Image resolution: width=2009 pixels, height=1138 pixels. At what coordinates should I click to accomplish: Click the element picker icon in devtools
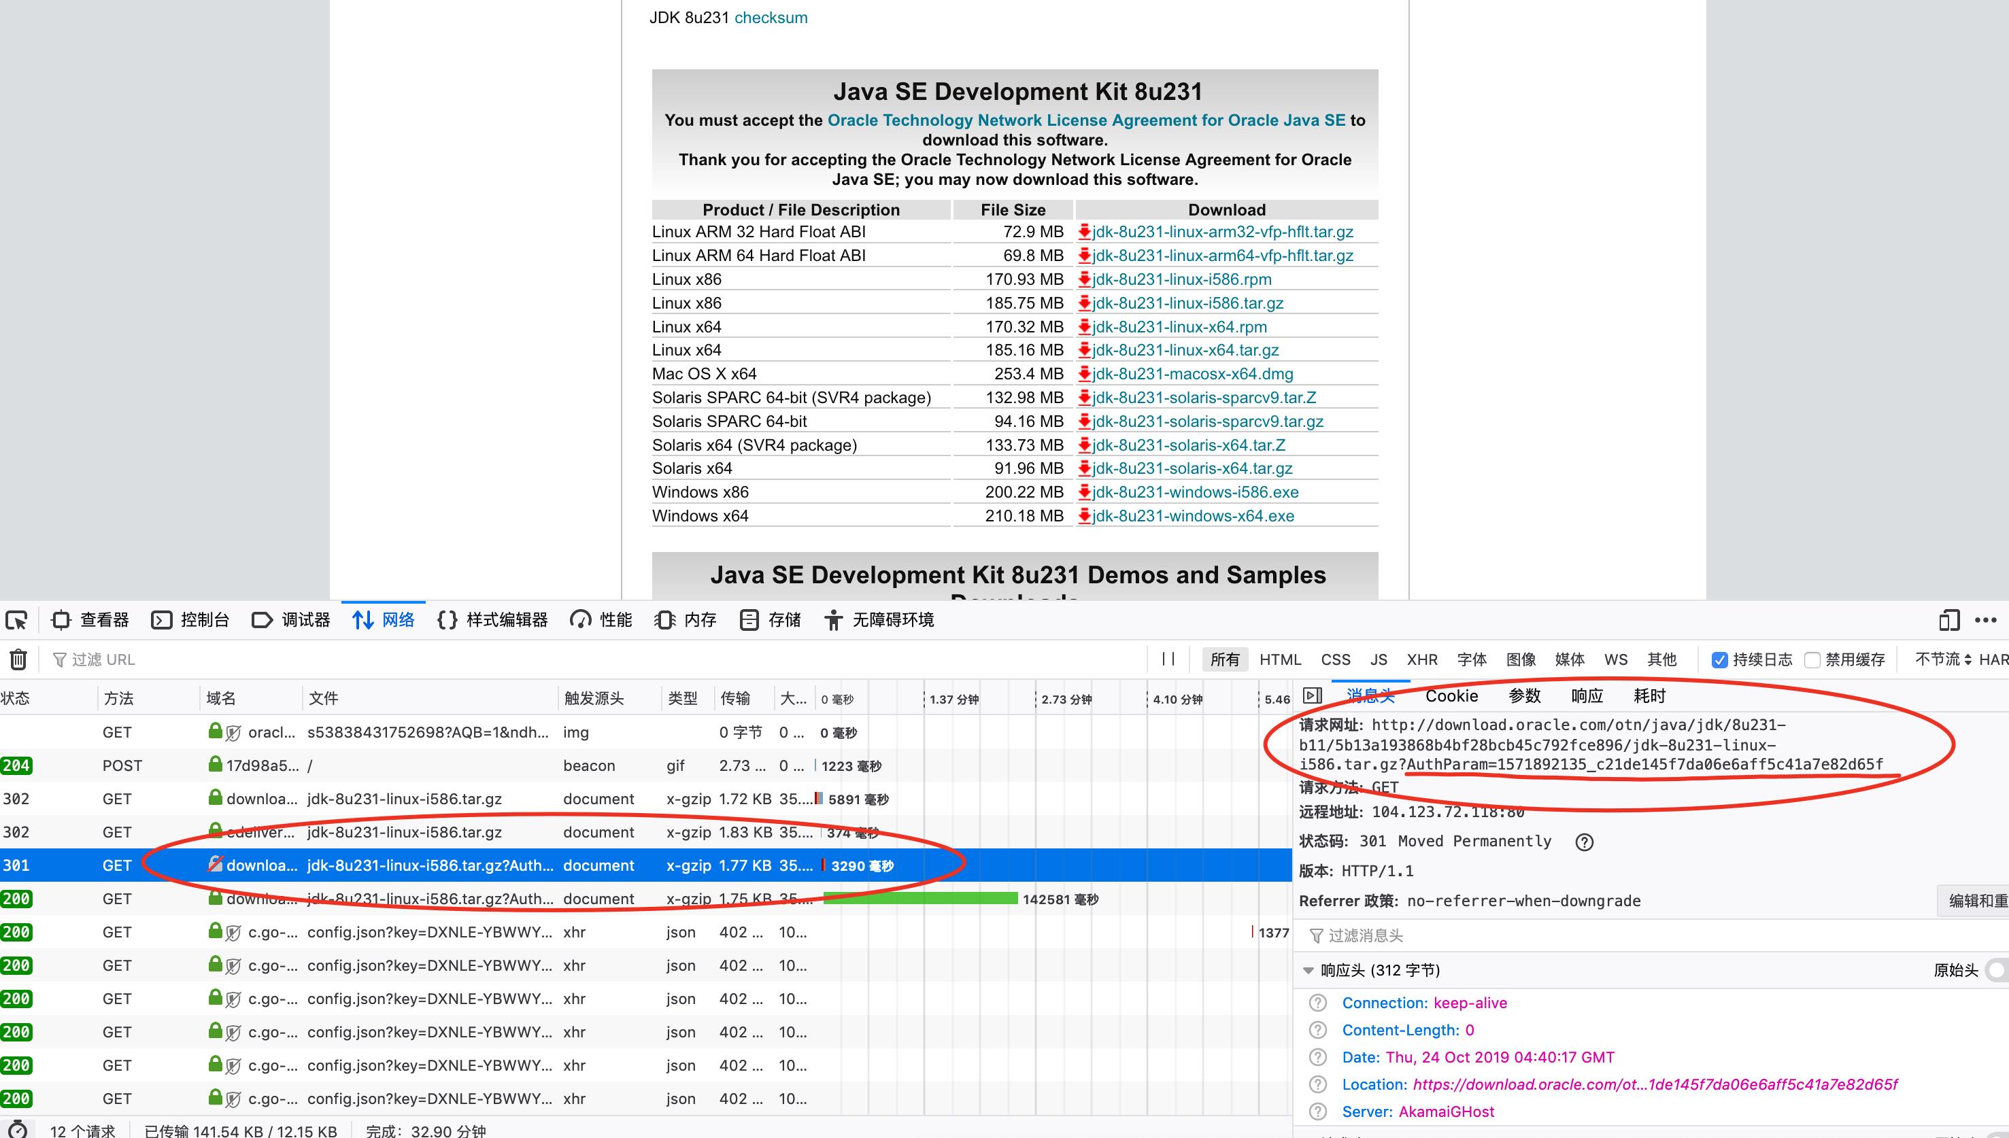tap(16, 621)
